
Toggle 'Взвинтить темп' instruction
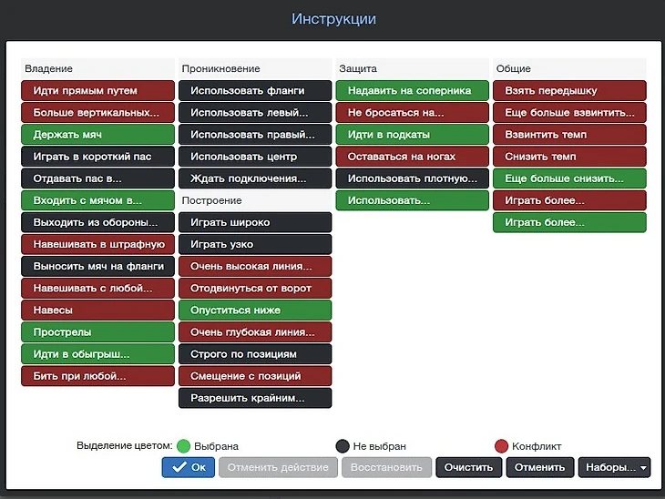click(569, 135)
